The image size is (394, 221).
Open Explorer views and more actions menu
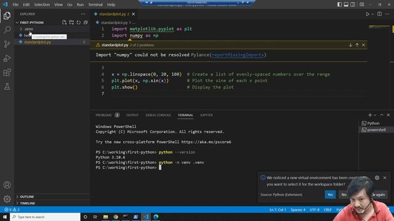click(83, 14)
